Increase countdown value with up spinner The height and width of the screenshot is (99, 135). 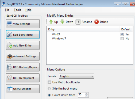[86, 94]
